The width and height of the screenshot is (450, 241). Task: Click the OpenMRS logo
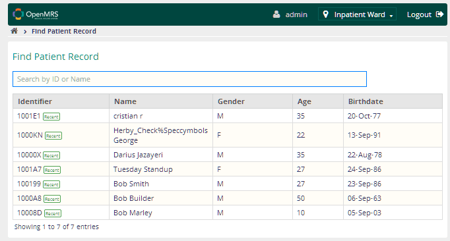click(x=36, y=14)
